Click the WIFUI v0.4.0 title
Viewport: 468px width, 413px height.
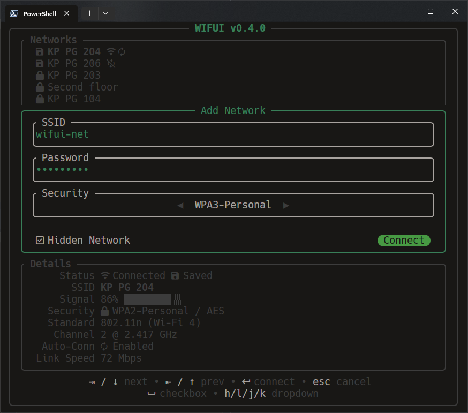pos(230,28)
